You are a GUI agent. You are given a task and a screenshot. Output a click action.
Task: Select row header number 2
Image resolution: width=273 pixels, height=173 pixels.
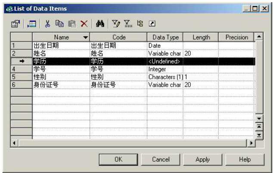pos(22,53)
